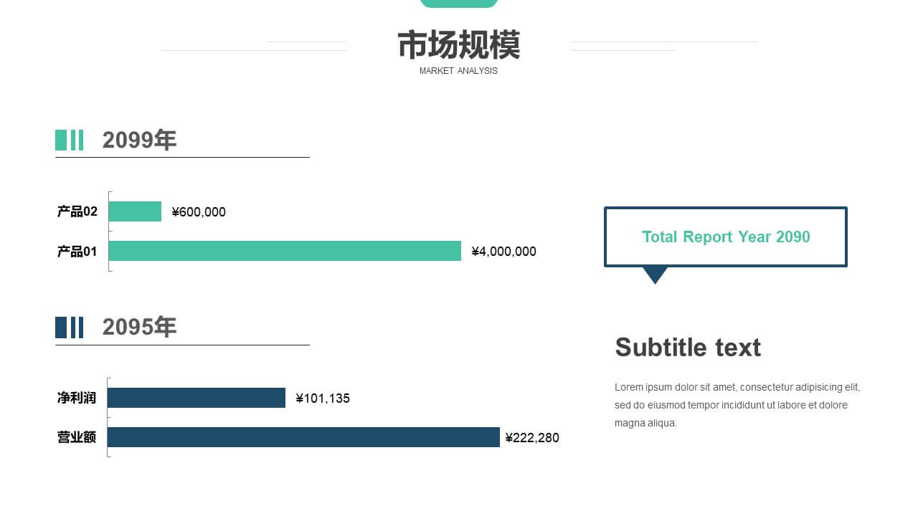Click the ¥222,280 data label

click(532, 438)
